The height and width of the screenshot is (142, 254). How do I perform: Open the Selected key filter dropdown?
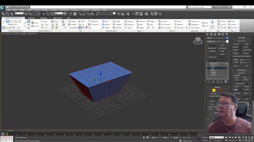(x=216, y=137)
